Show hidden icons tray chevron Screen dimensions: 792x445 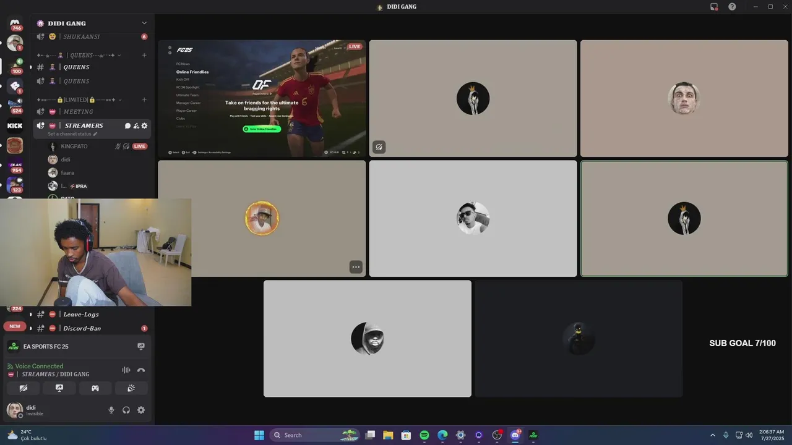point(712,435)
